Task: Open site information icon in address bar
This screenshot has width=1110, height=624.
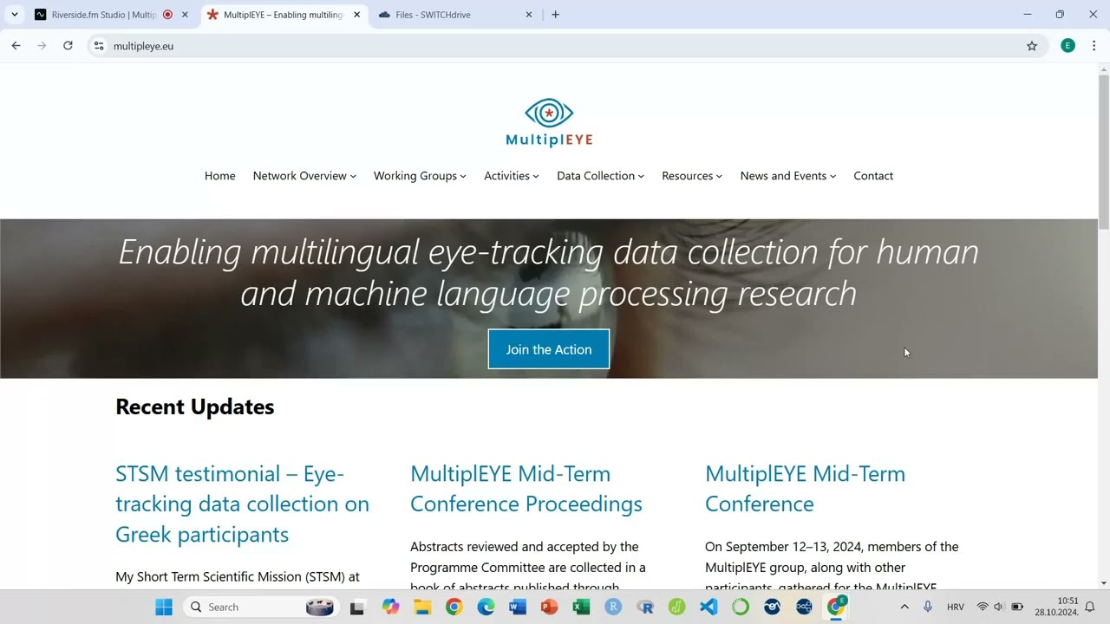Action: 99,46
